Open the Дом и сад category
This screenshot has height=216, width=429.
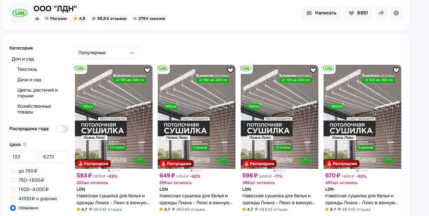(x=23, y=59)
